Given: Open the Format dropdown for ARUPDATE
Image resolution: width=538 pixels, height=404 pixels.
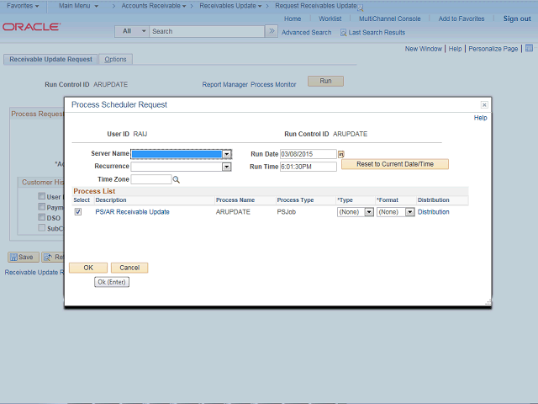Looking at the screenshot, I should (409, 212).
